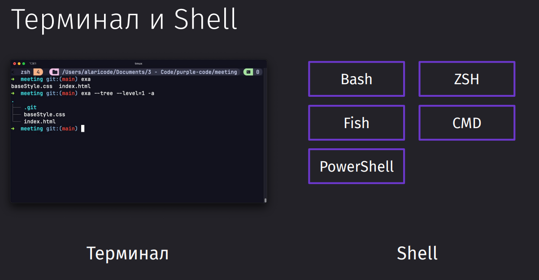The image size is (539, 280).
Task: Click the folder icon in tmux status bar
Action: [x=54, y=72]
